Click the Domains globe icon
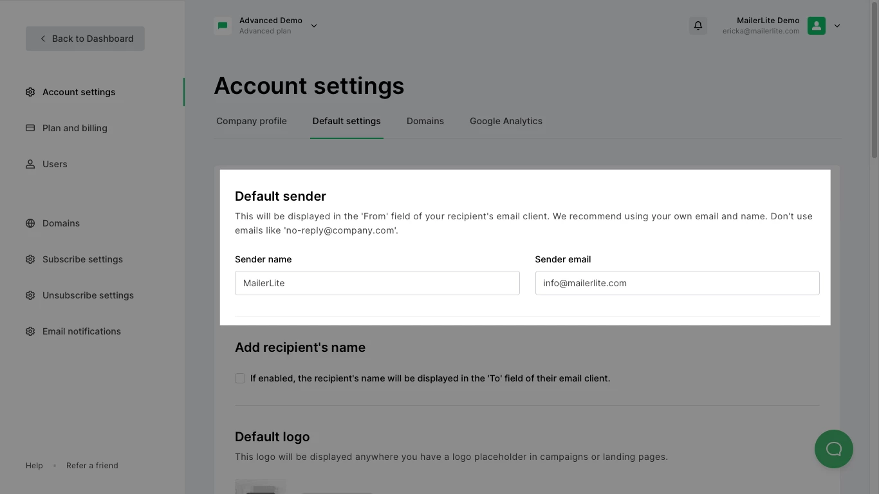The width and height of the screenshot is (879, 494). (30, 223)
